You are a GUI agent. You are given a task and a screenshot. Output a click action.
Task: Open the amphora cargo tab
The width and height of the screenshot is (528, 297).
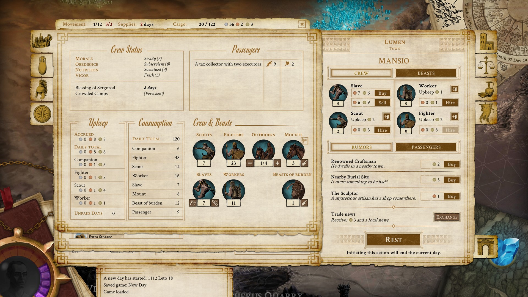[x=42, y=65]
